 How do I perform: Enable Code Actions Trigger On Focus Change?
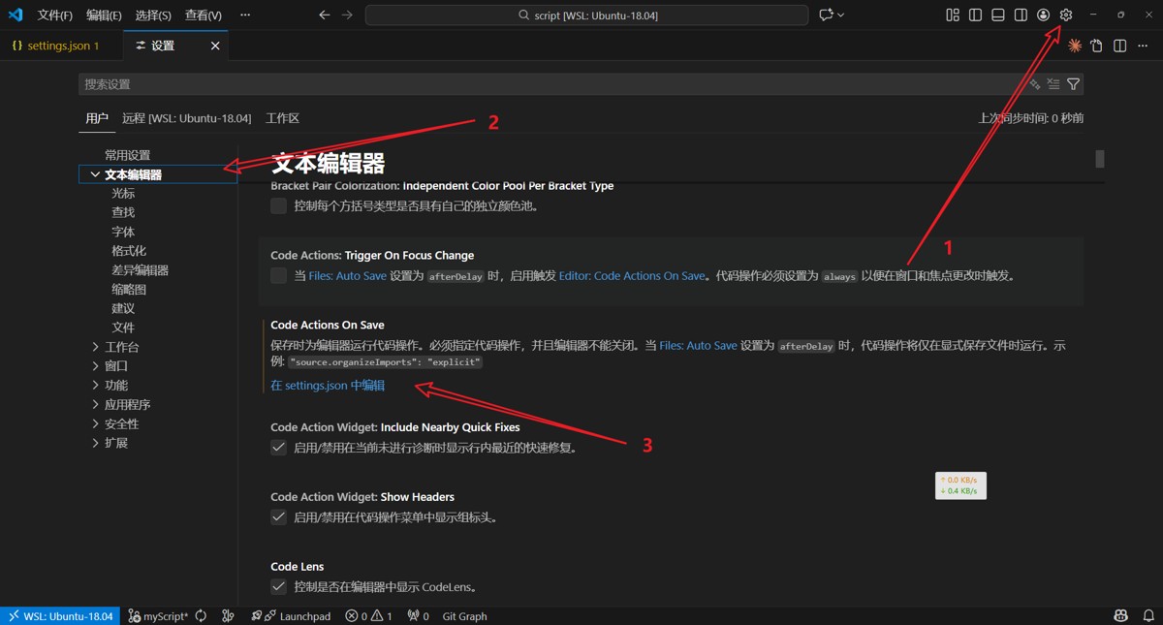[x=279, y=275]
